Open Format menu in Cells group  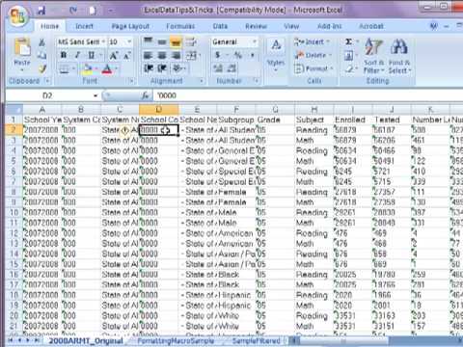pos(313,68)
